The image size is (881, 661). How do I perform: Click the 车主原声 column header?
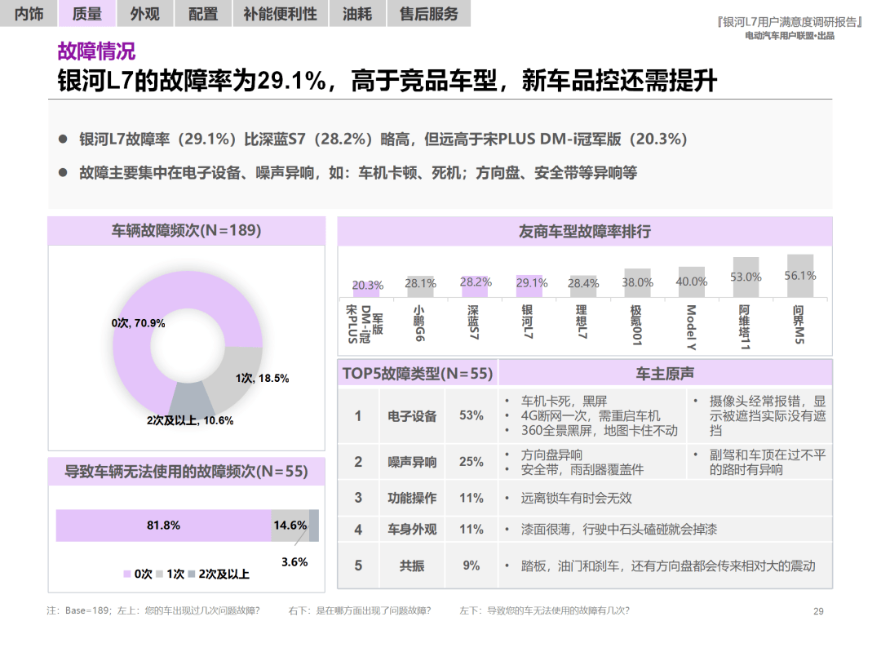click(x=666, y=373)
